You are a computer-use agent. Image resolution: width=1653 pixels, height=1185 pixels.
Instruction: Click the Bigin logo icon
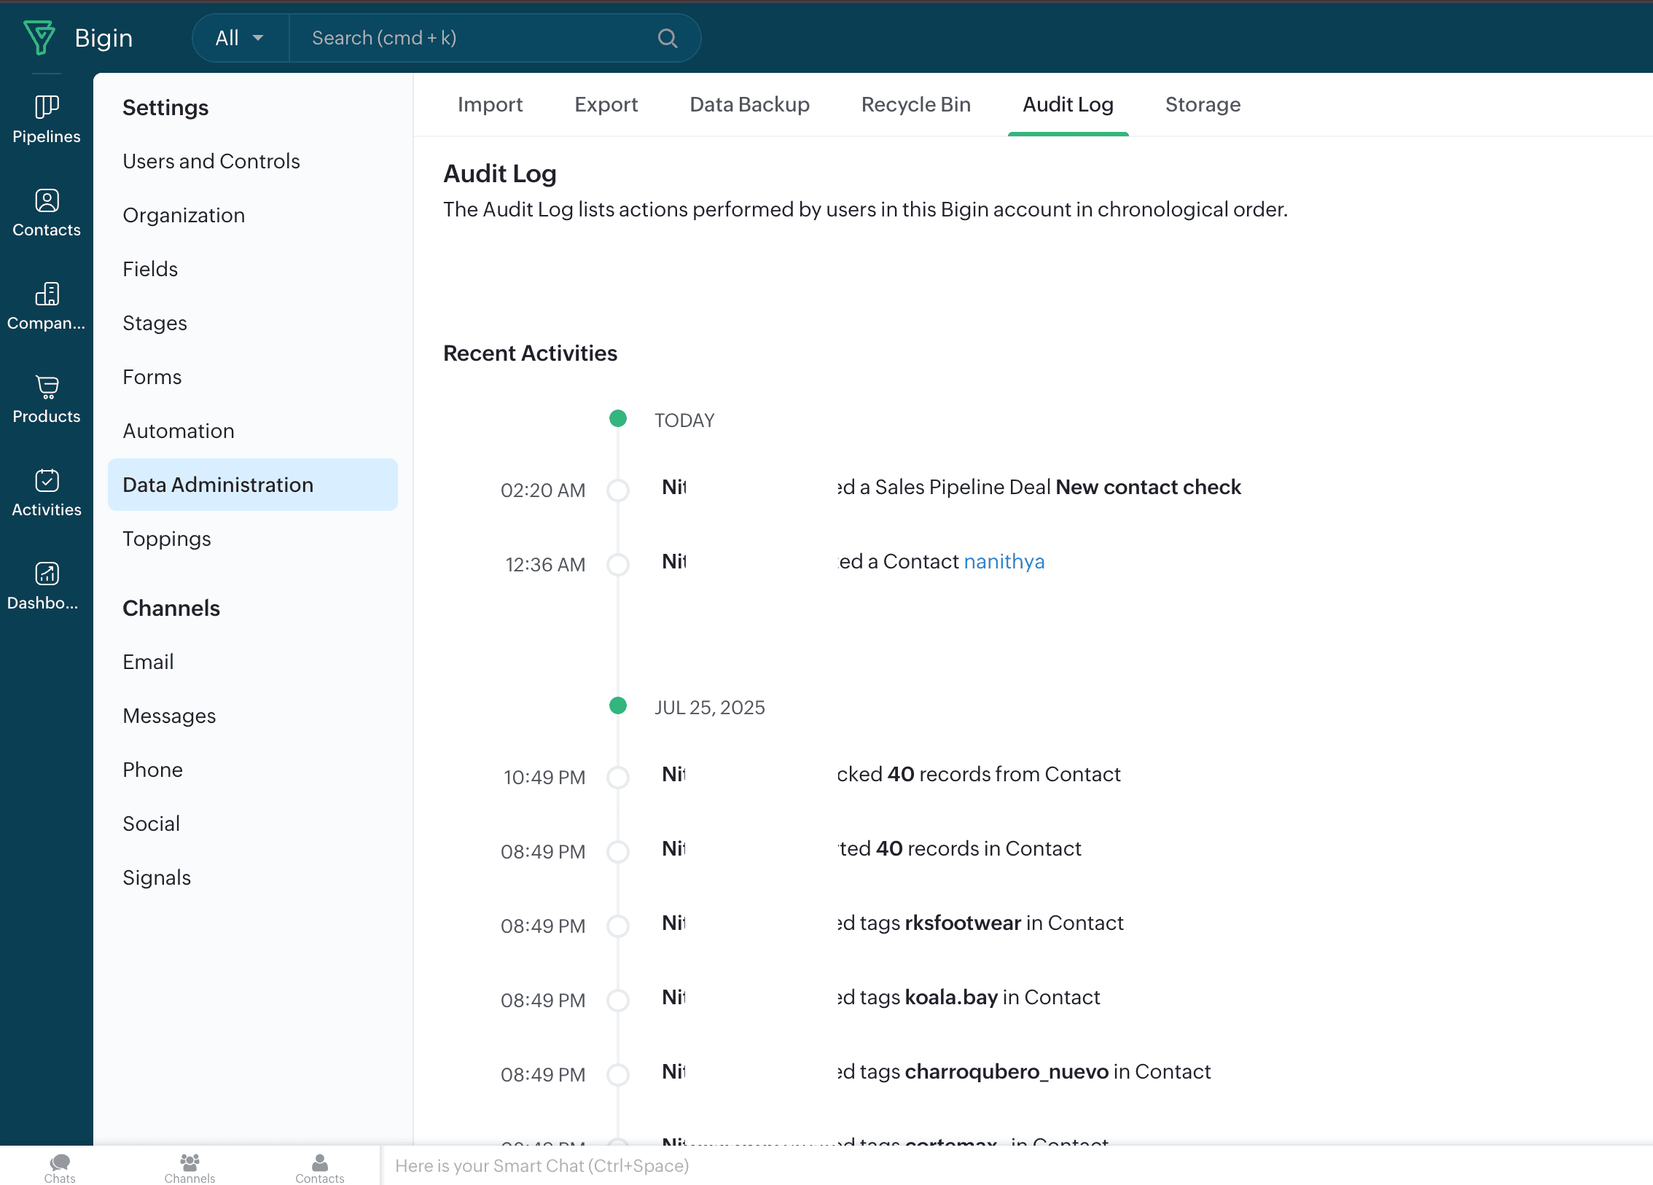coord(39,37)
